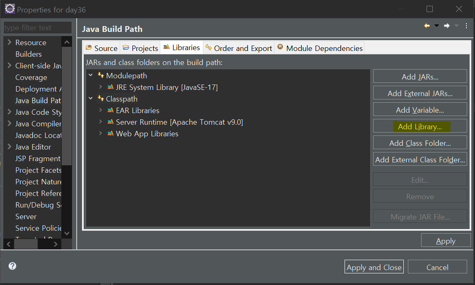
Task: Select JSP Fragment in the sidebar
Action: 38,159
